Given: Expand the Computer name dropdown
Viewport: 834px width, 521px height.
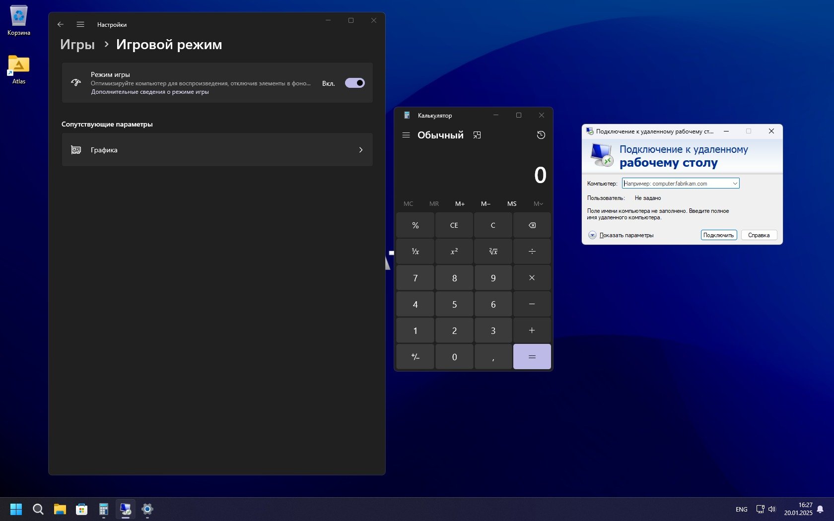Looking at the screenshot, I should tap(735, 184).
